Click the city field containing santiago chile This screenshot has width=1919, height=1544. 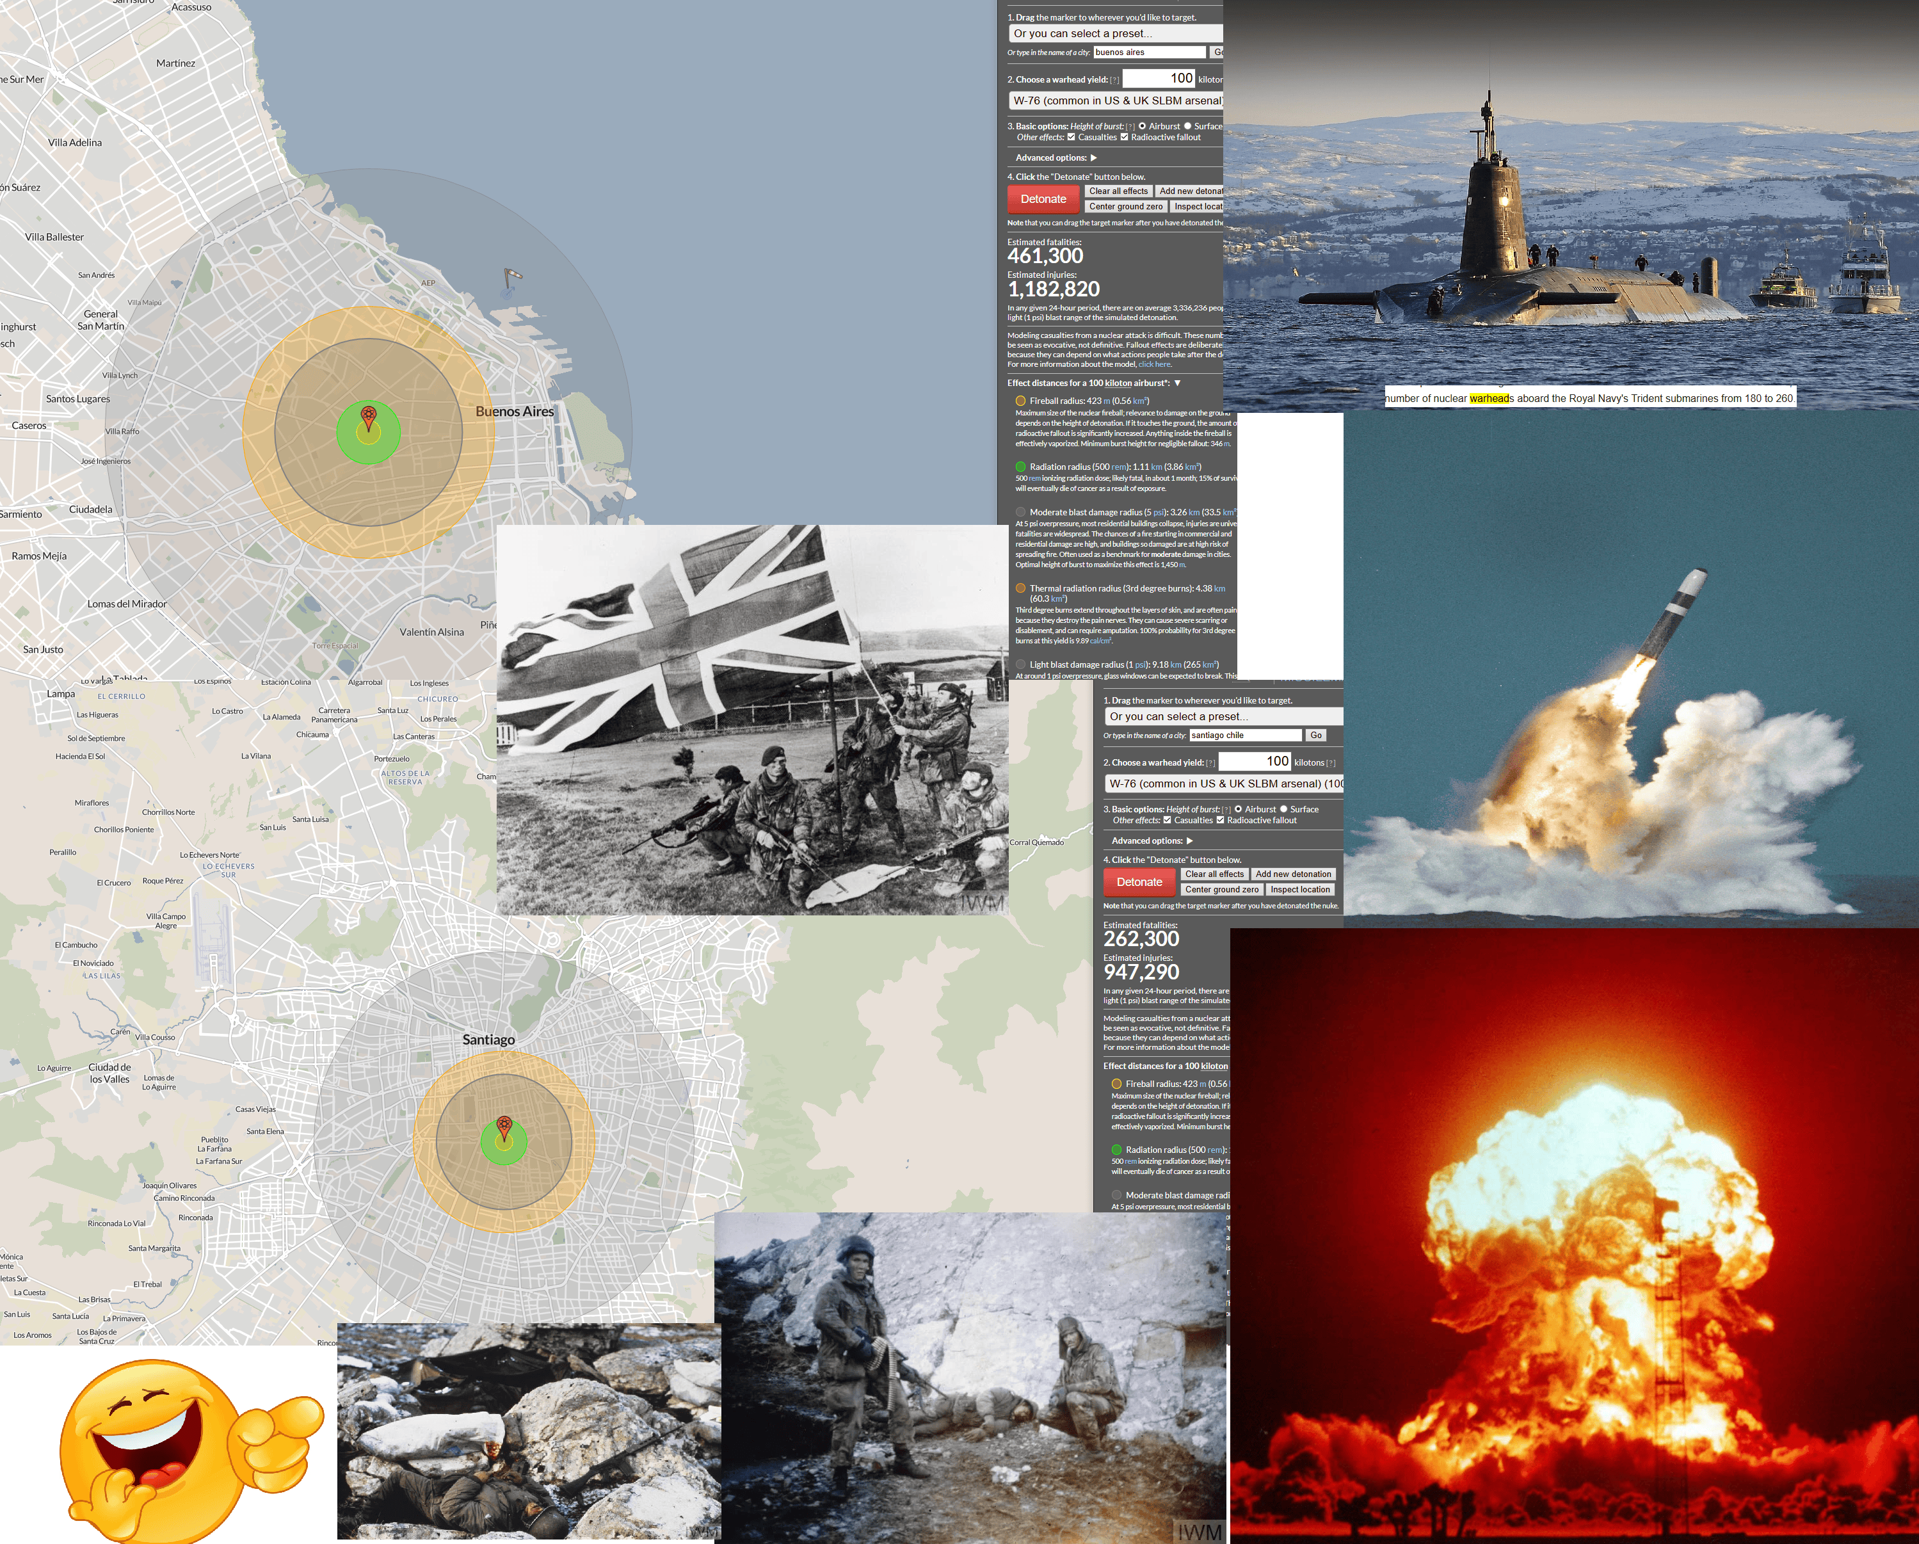pyautogui.click(x=1244, y=736)
